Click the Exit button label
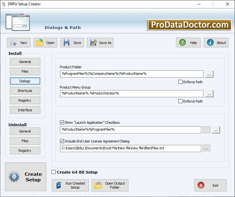 (215, 185)
